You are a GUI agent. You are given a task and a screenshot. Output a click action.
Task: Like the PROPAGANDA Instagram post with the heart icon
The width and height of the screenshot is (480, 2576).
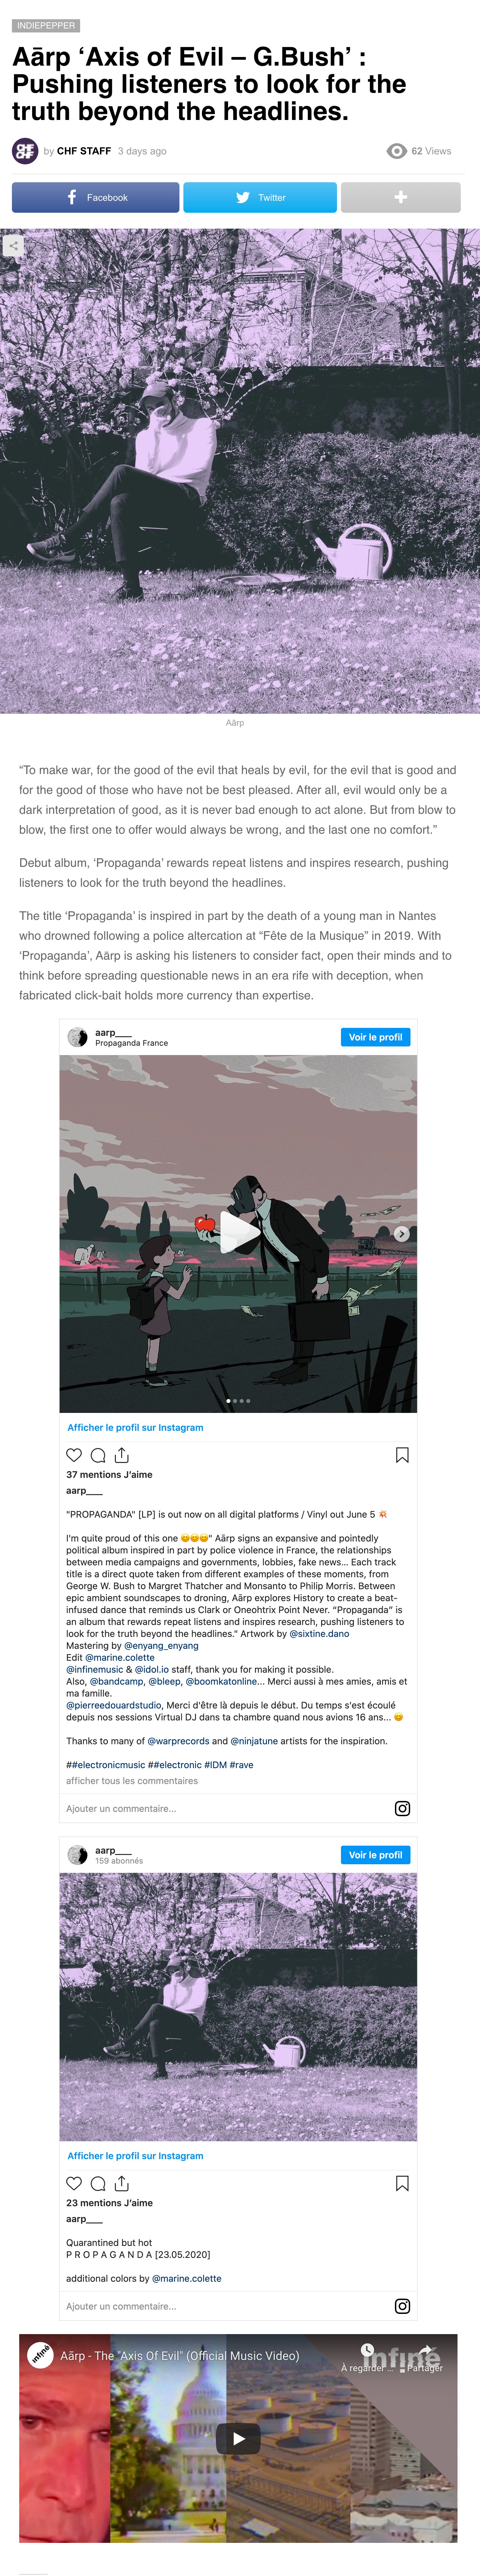click(x=74, y=1455)
